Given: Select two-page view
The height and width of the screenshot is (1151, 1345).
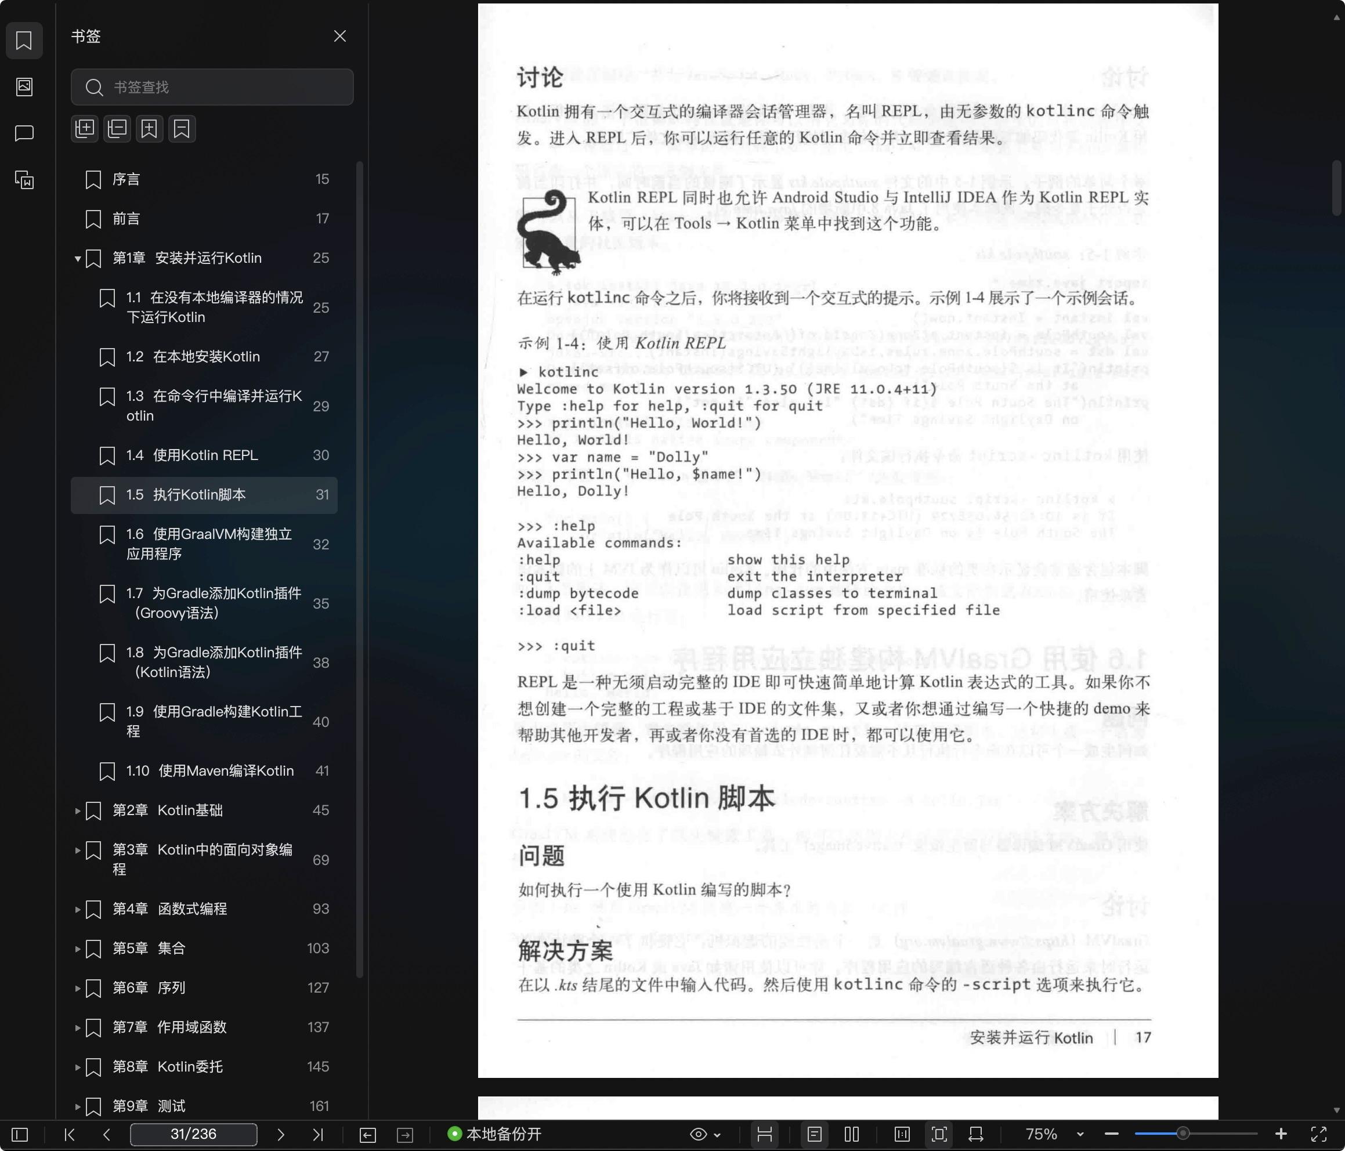Looking at the screenshot, I should (x=852, y=1134).
